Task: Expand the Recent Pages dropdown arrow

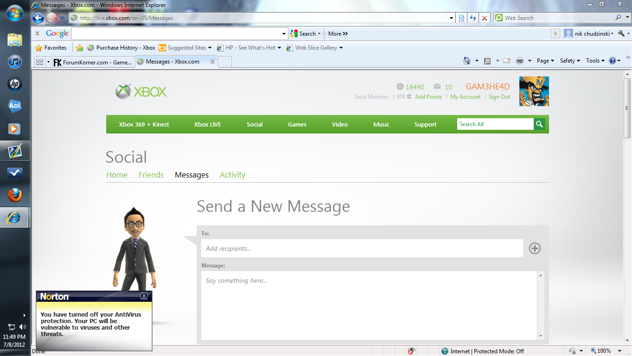Action: click(62, 18)
